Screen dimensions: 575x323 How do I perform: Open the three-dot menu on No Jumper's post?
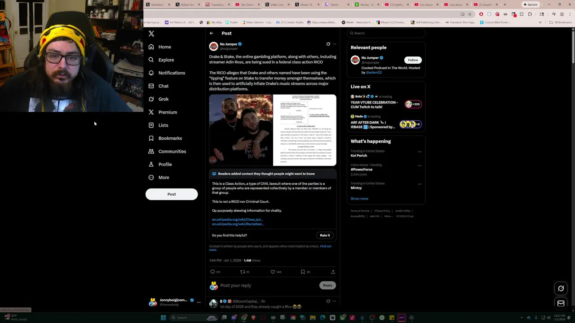[334, 44]
